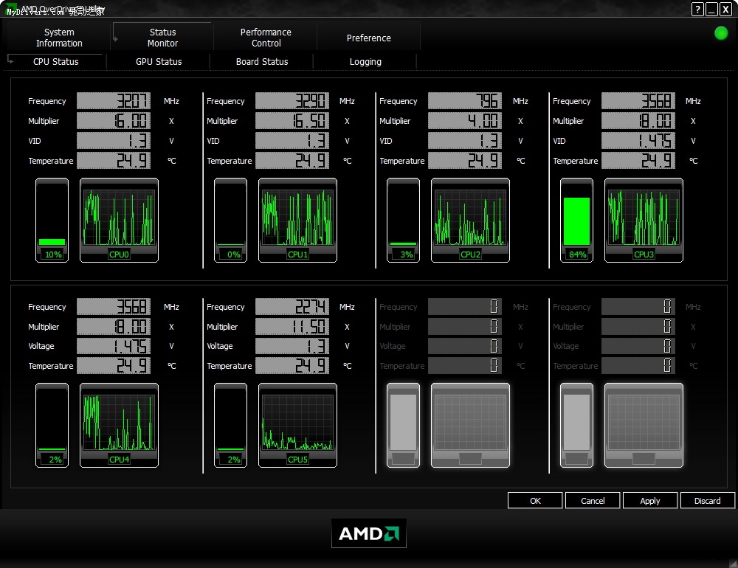Screen dimensions: 738x568
Task: Click the CPU4 frequency value 3568
Action: (x=114, y=306)
